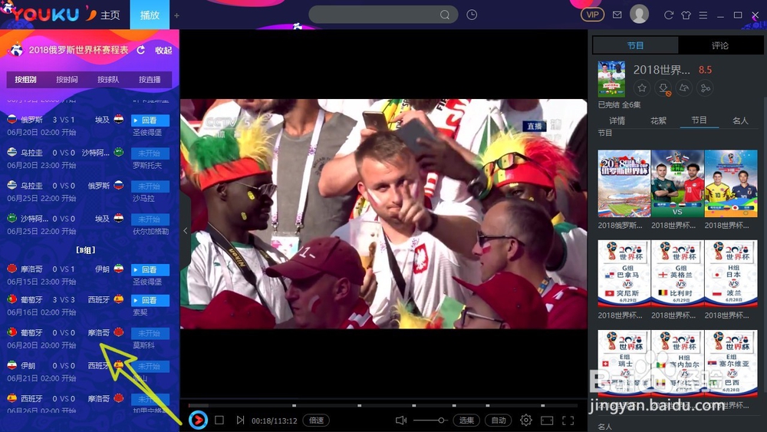Click 未开始 for 葡萄牙 vs 摩洛哥
This screenshot has height=432, width=767.
[150, 333]
